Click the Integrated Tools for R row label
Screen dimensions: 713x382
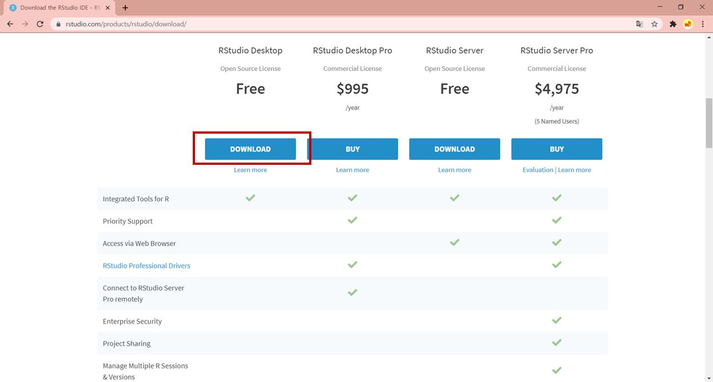coord(136,199)
